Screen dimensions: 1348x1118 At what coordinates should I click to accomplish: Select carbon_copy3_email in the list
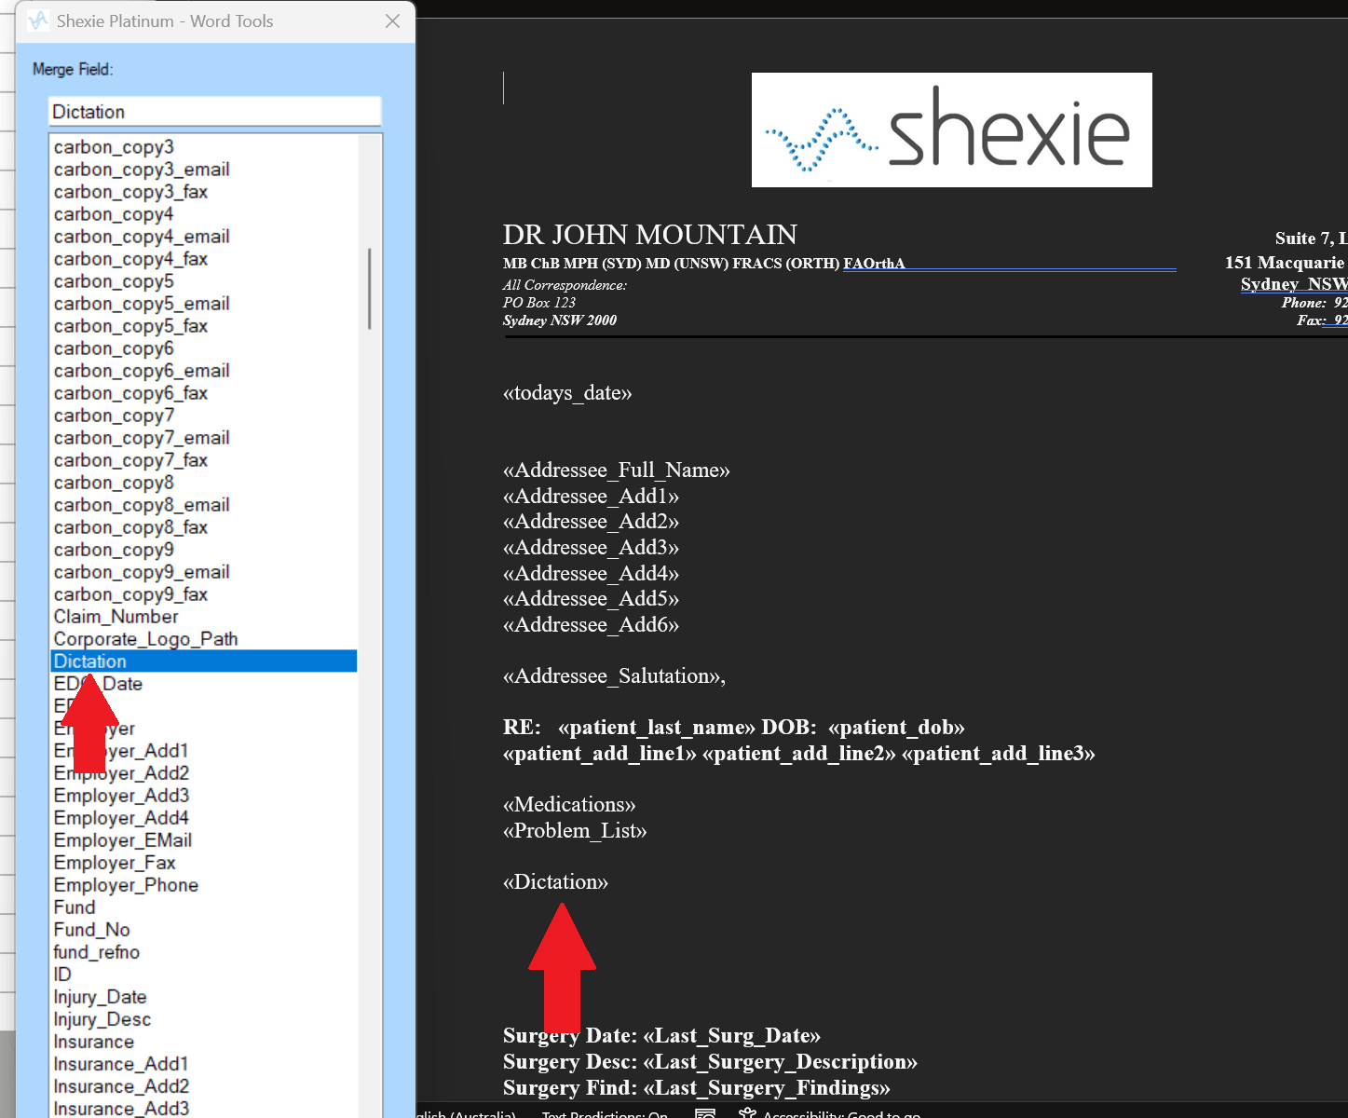203,170
